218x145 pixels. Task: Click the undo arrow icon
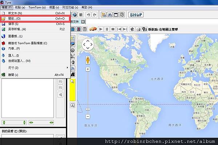click(88, 14)
